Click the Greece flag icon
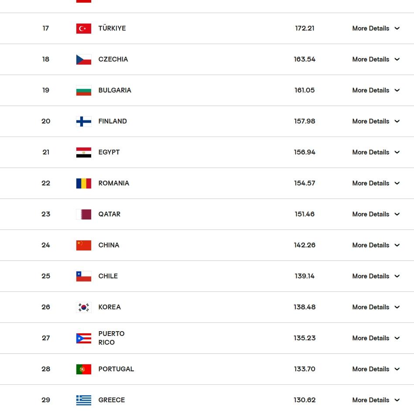The height and width of the screenshot is (411, 414). pos(84,400)
